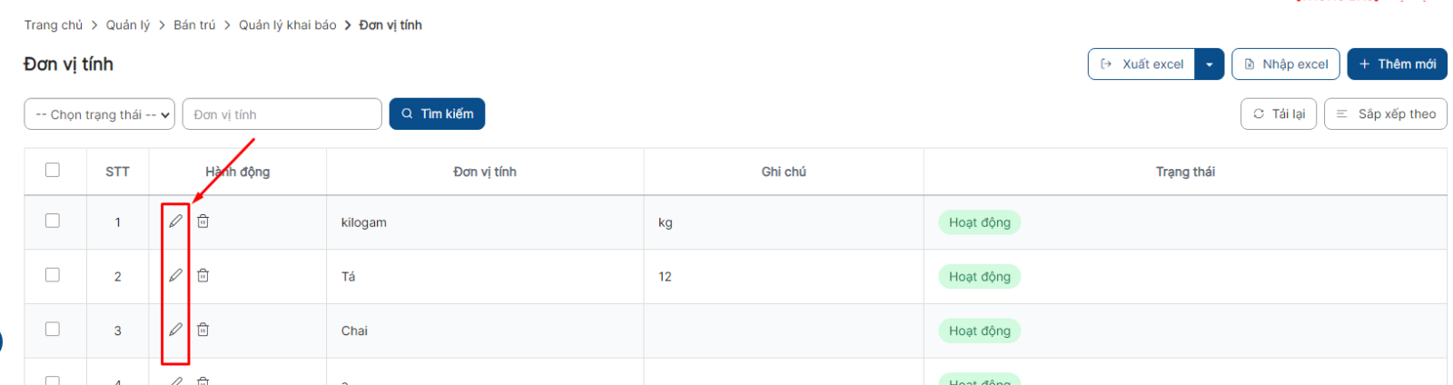Navigate to Quản lý khai báo breadcrumb
Image resolution: width=1453 pixels, height=385 pixels.
tap(288, 25)
